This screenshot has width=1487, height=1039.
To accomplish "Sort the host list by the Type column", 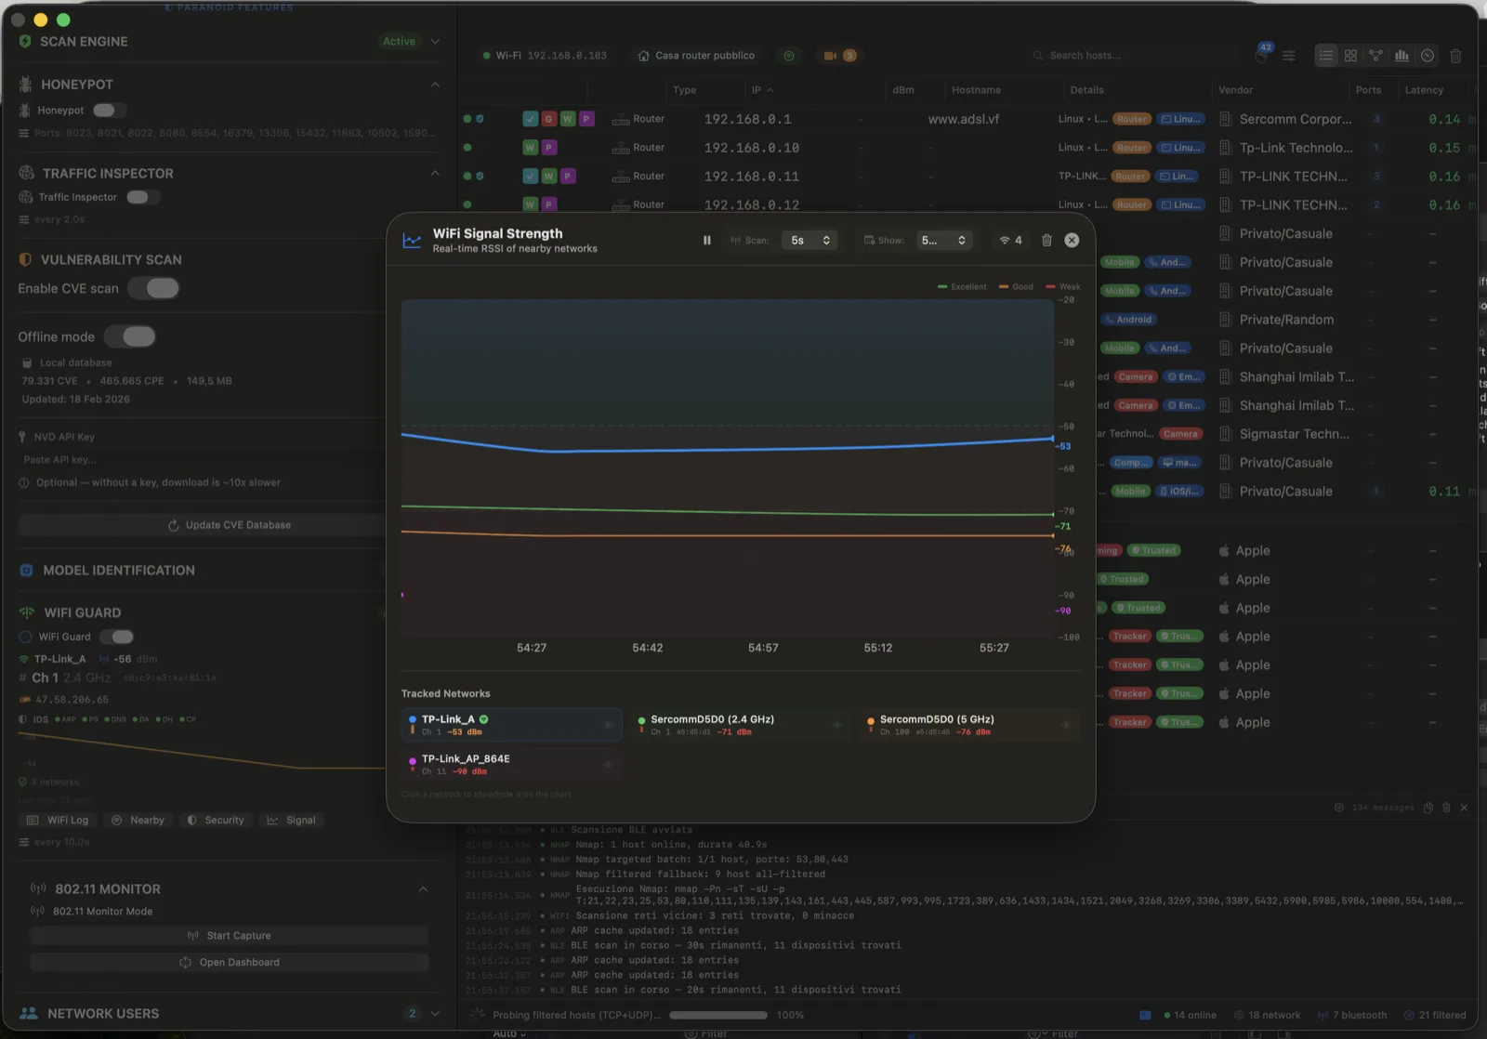I will tap(684, 90).
